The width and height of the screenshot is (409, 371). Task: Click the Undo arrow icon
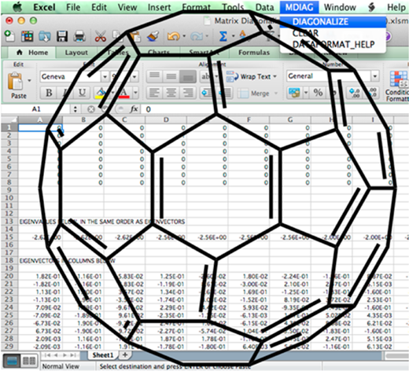click(173, 36)
